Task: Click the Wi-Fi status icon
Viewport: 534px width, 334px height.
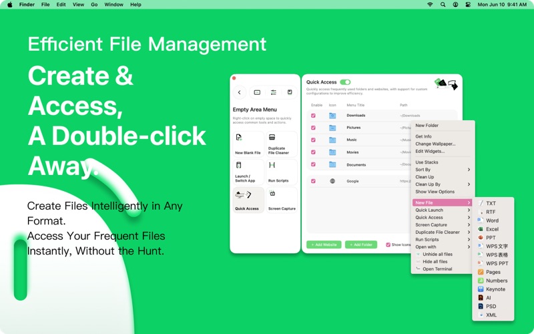Action: pyautogui.click(x=430, y=5)
